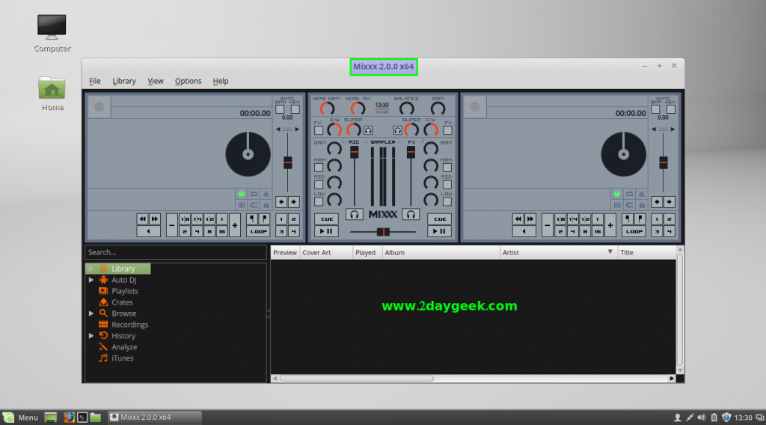Click the right deck fast-forward button
Screen dimensions: 766x425
530,218
